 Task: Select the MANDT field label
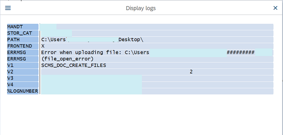pyautogui.click(x=23, y=27)
